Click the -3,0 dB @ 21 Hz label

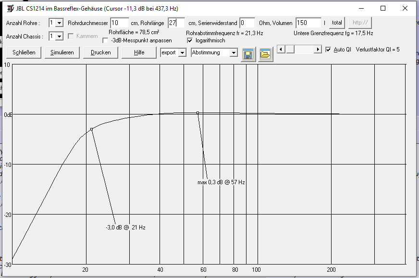click(125, 227)
